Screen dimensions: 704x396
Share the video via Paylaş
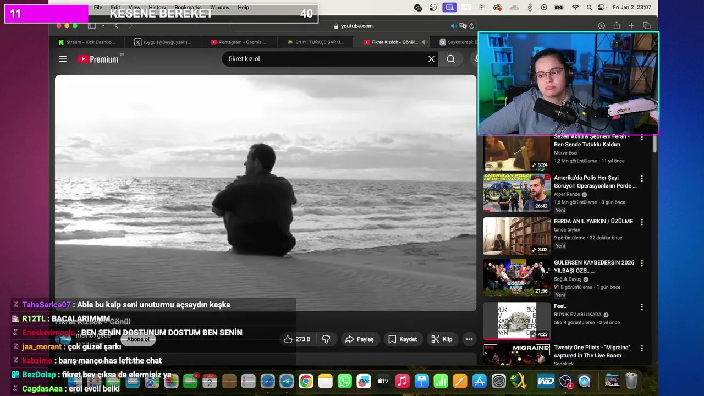(x=360, y=339)
